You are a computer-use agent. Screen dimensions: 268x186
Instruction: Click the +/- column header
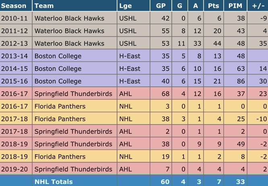click(x=259, y=6)
